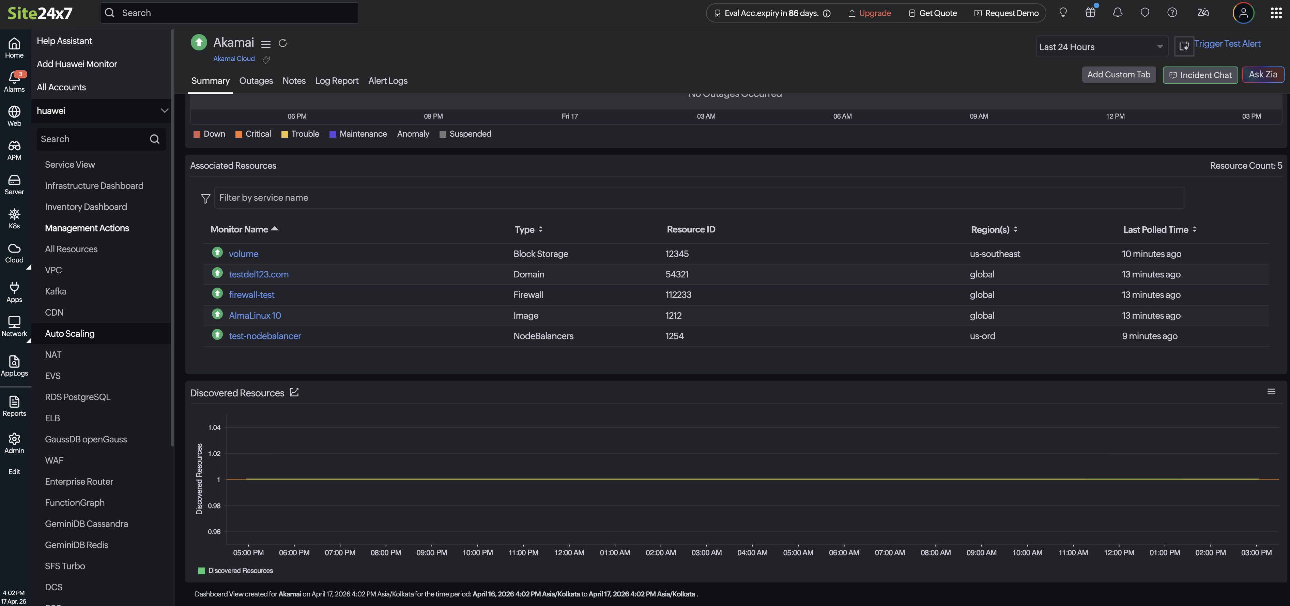Click the filter funnel icon

[x=205, y=199]
